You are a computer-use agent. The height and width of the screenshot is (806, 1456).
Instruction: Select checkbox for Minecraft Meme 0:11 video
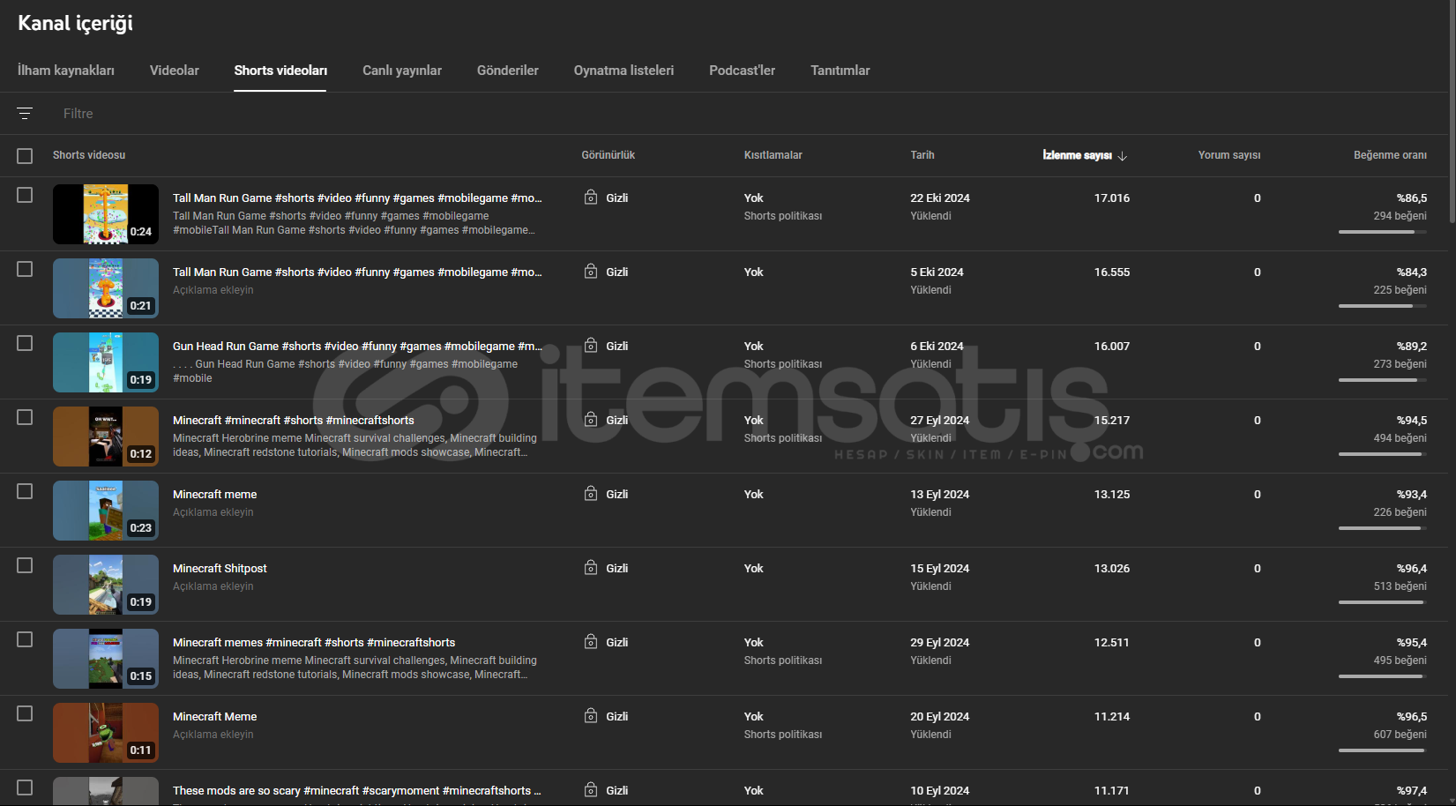coord(25,713)
